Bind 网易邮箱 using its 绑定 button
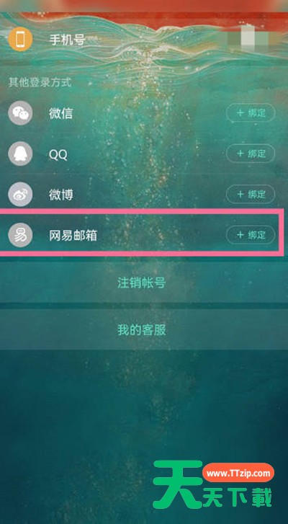 [251, 234]
